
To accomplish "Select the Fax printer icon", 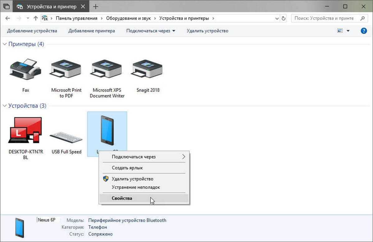I will pos(25,69).
